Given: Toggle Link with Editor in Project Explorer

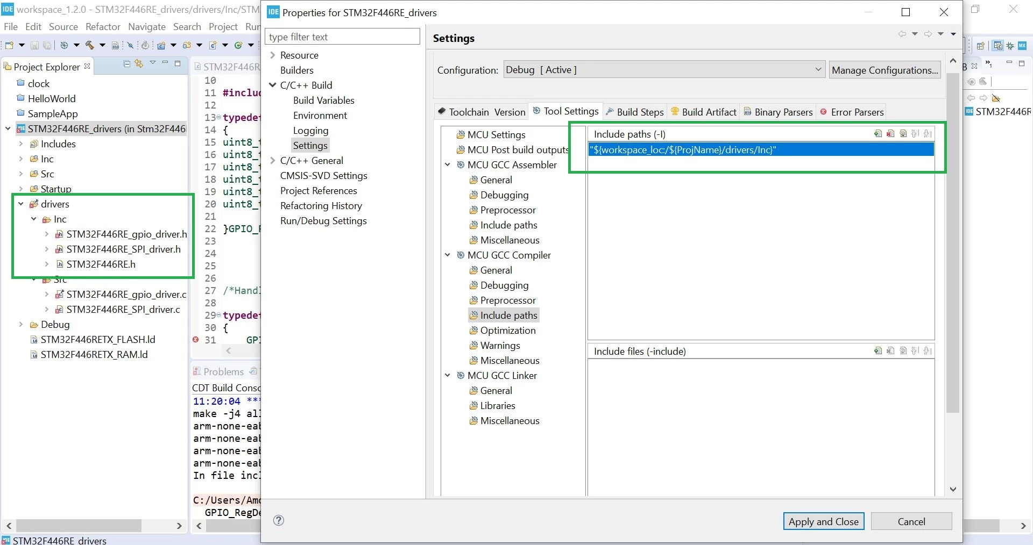Looking at the screenshot, I should coord(139,63).
